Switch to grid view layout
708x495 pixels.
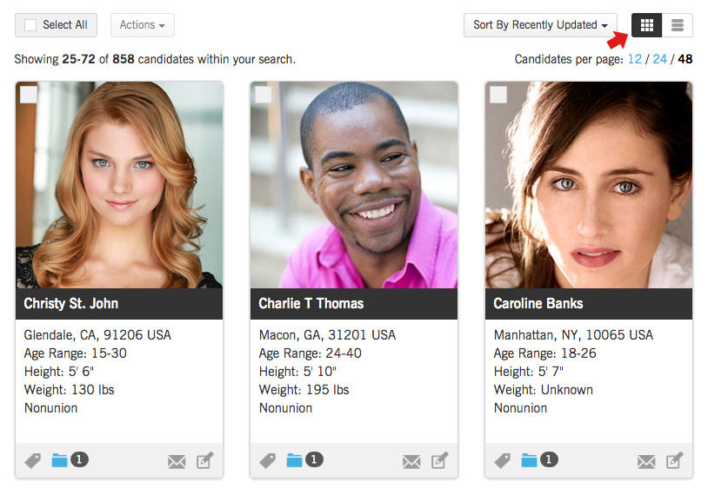point(646,25)
